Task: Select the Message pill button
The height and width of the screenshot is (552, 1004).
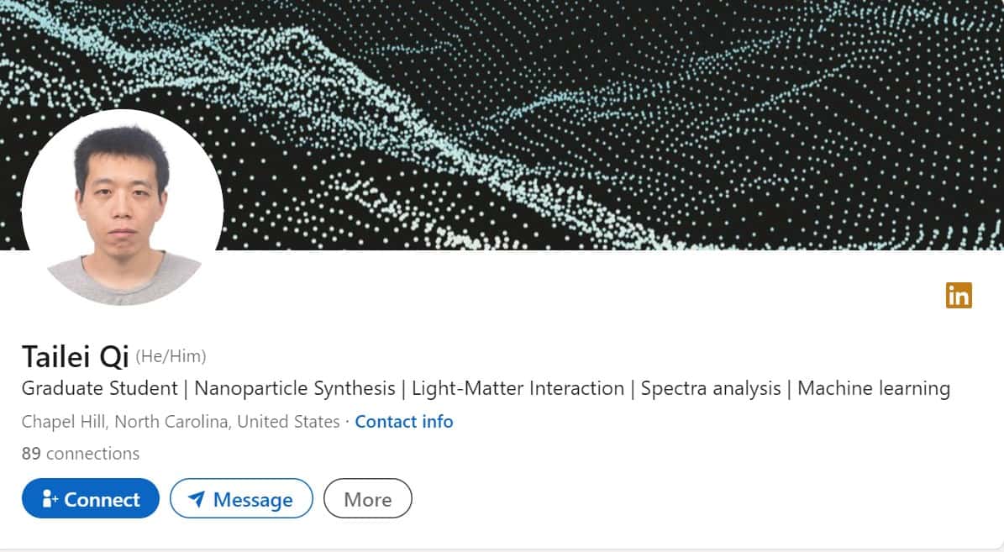Action: [x=241, y=498]
